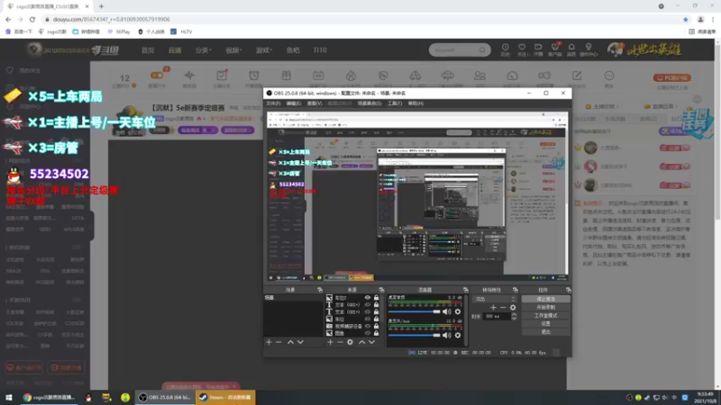The image size is (721, 405).
Task: Adjust microphone/Aux volume slider
Action: (415, 335)
